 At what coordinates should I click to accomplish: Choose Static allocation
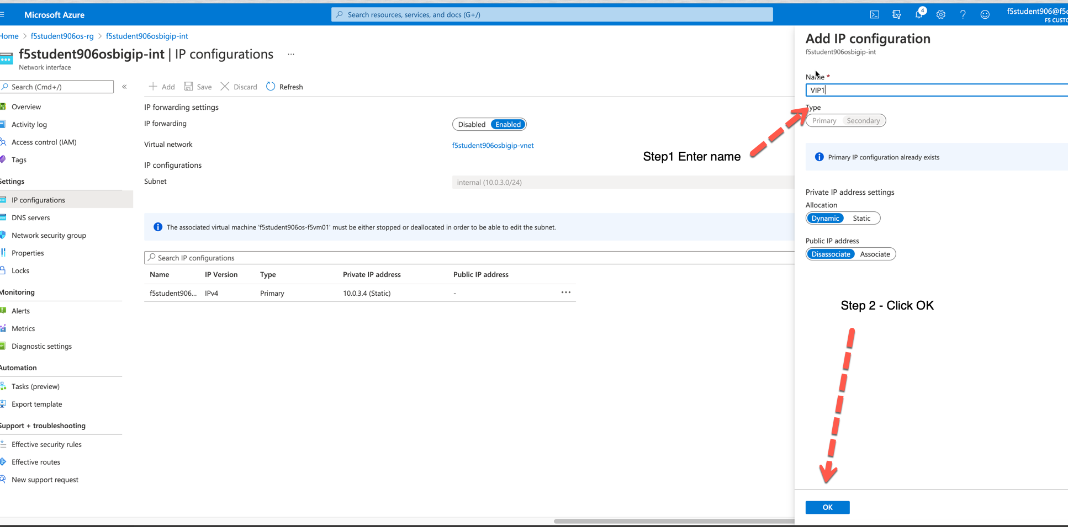861,218
